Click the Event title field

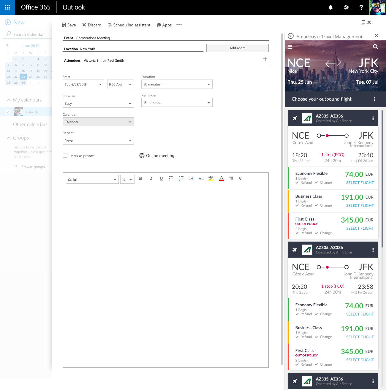click(166, 38)
